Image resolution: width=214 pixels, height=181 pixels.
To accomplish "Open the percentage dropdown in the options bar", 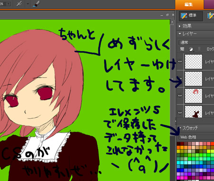I will (8, 4).
